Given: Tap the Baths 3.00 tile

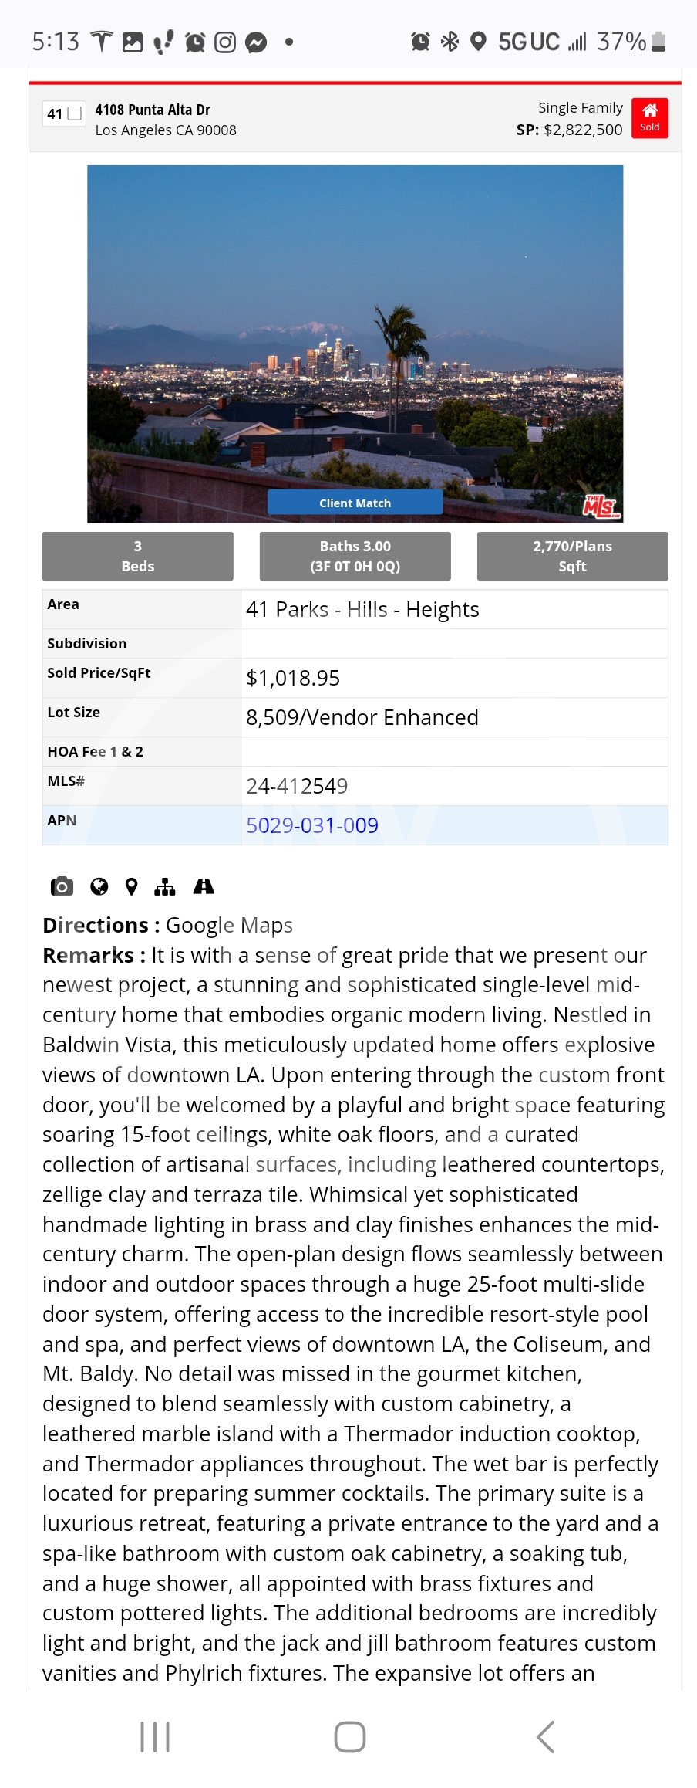Looking at the screenshot, I should click(355, 556).
